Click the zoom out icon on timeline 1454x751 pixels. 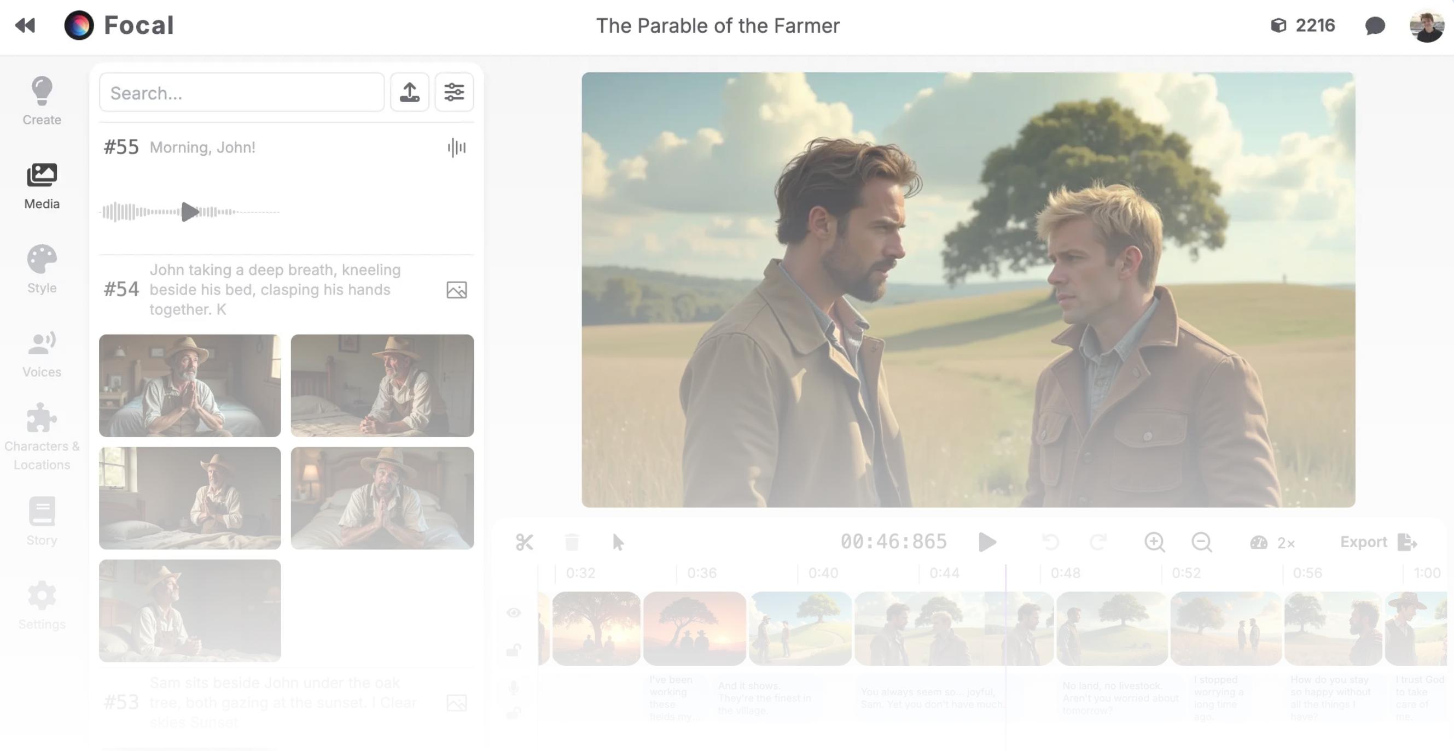pyautogui.click(x=1202, y=541)
